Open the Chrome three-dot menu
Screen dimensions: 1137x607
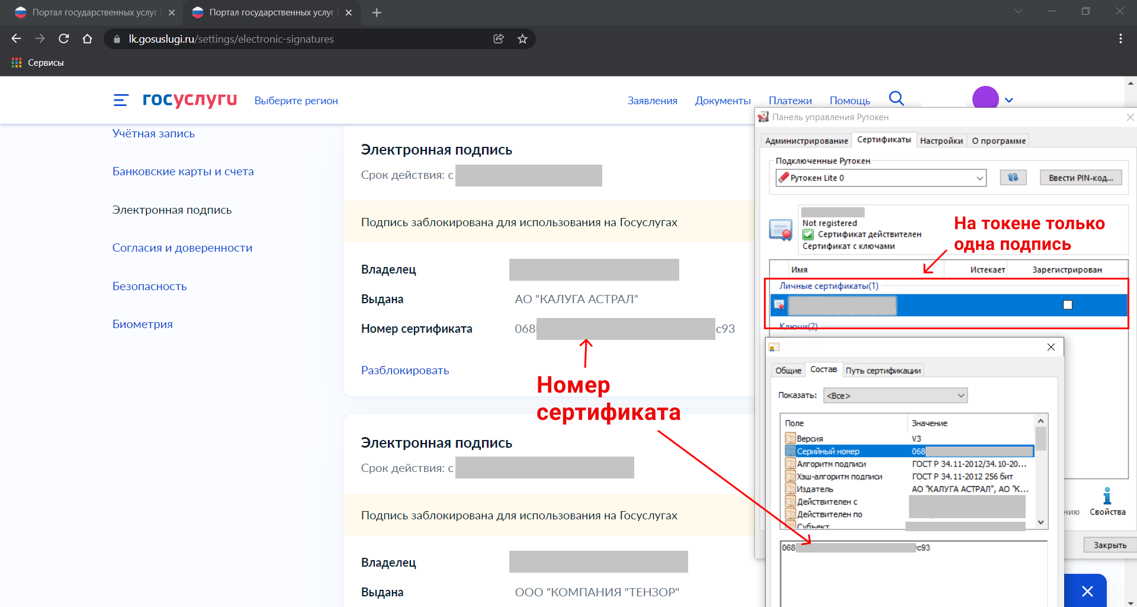coord(1120,38)
